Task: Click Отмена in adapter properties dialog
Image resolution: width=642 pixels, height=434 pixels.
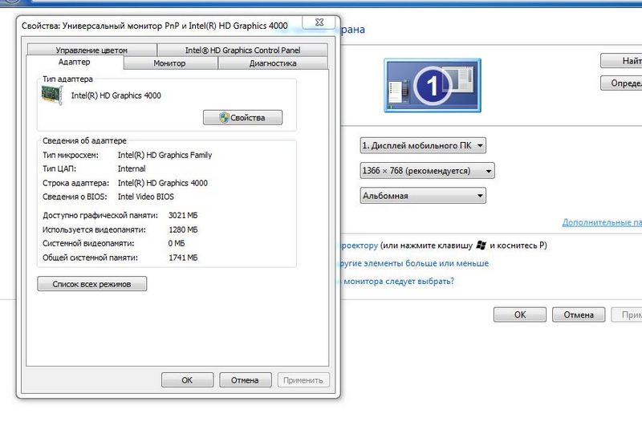Action: [245, 380]
